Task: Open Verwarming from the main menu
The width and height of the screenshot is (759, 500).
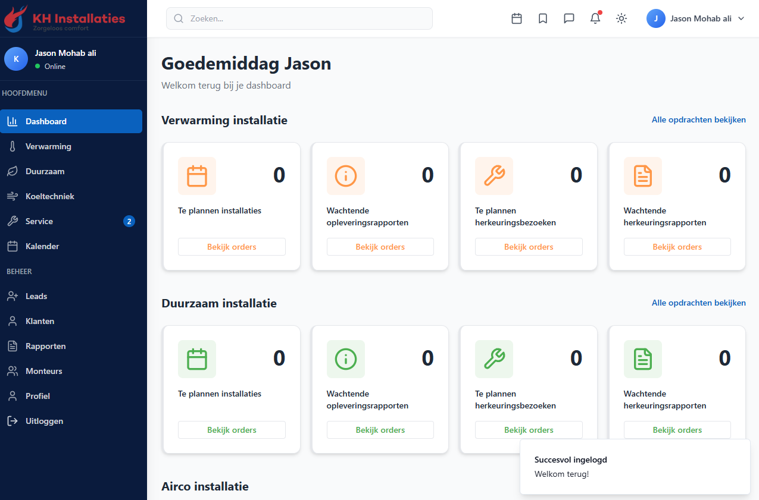Action: click(x=48, y=146)
